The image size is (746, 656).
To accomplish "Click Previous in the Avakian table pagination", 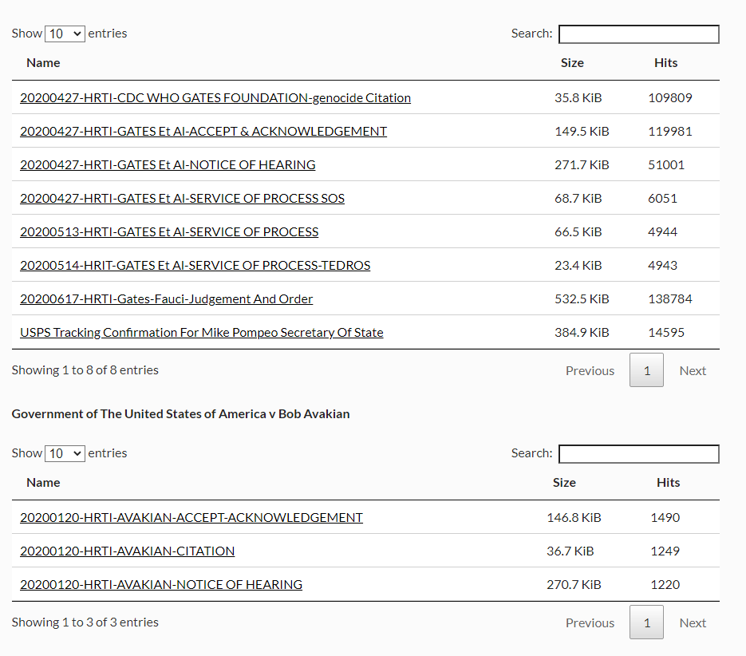I will pyautogui.click(x=590, y=623).
